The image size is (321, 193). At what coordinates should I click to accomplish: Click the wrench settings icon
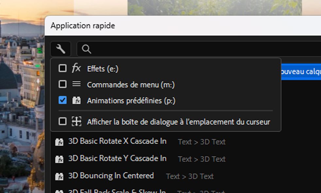(60, 49)
